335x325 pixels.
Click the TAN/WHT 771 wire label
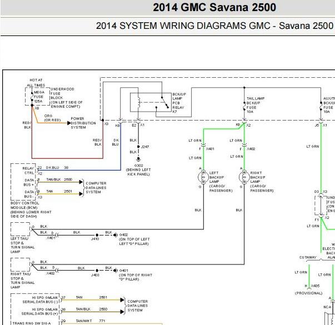tap(91, 321)
